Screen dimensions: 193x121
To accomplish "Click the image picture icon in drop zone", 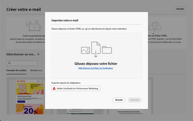I will [x=85, y=50].
